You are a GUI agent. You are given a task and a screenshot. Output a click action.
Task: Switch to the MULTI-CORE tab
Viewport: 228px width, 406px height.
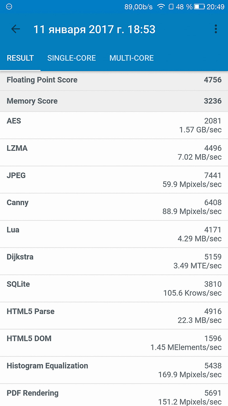(x=132, y=58)
